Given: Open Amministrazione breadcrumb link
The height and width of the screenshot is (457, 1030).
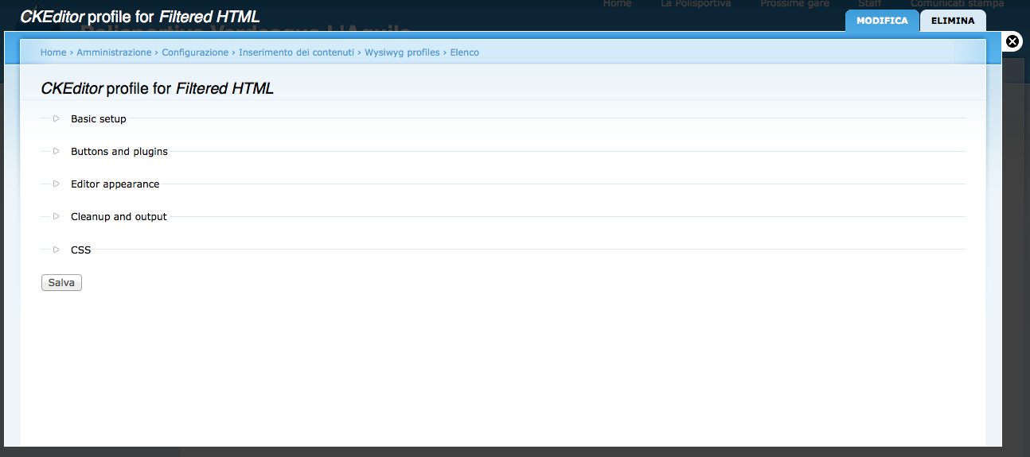Looking at the screenshot, I should click(114, 52).
